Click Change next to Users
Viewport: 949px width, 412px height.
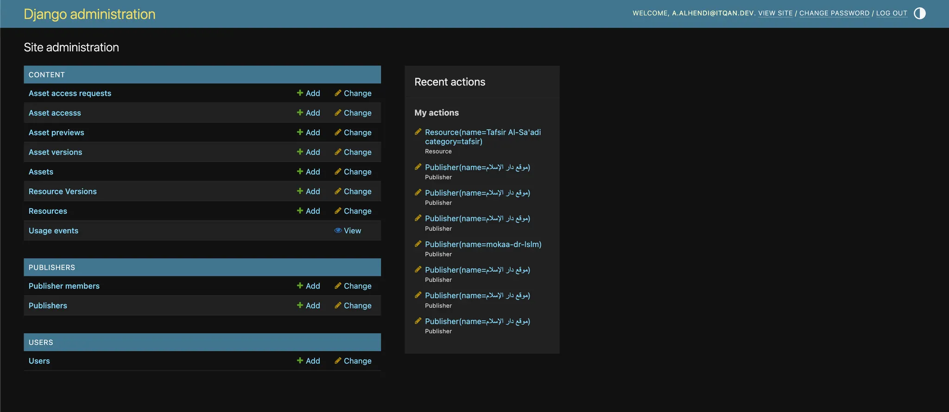353,361
